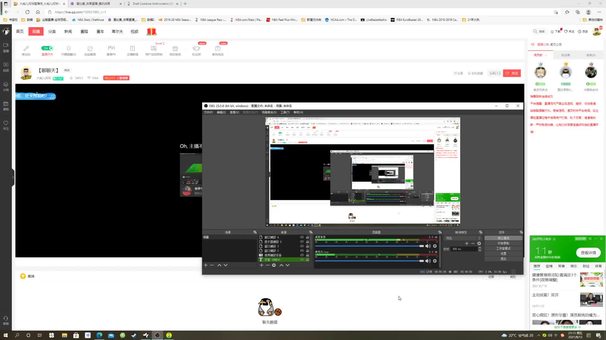Mute the desktop audio speaker icon
Screen dimensions: 606x340
428,246
